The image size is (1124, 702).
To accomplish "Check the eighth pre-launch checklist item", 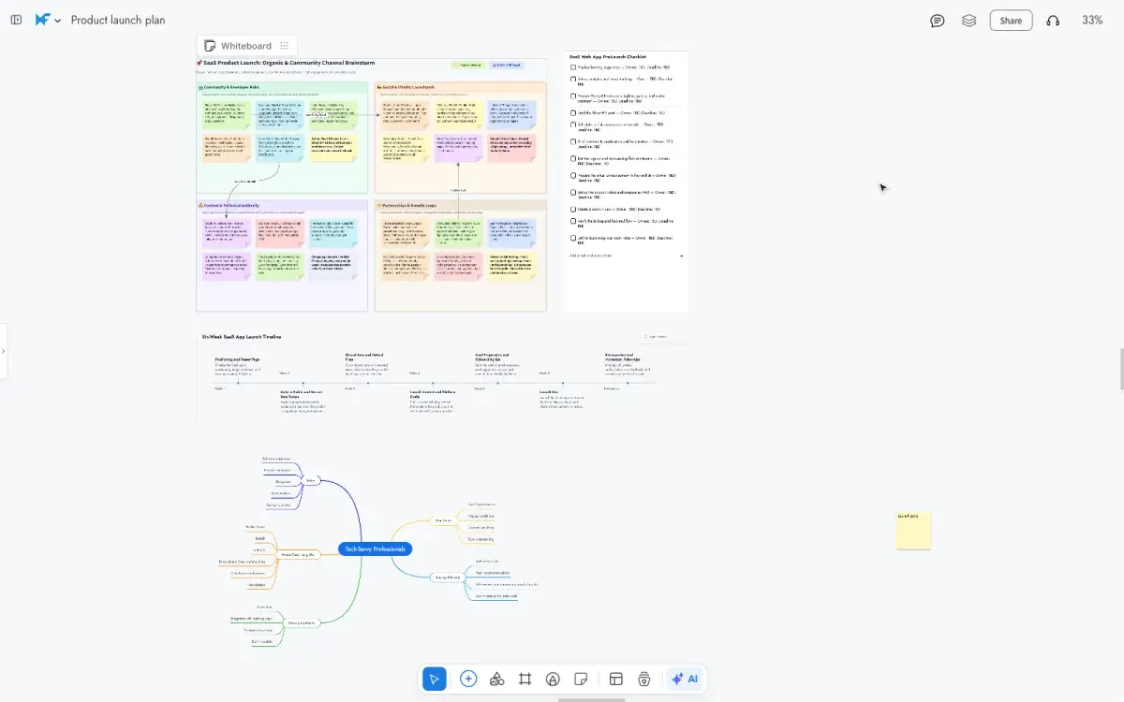I will tap(573, 175).
